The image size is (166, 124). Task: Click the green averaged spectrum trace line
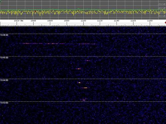pos(83,10)
